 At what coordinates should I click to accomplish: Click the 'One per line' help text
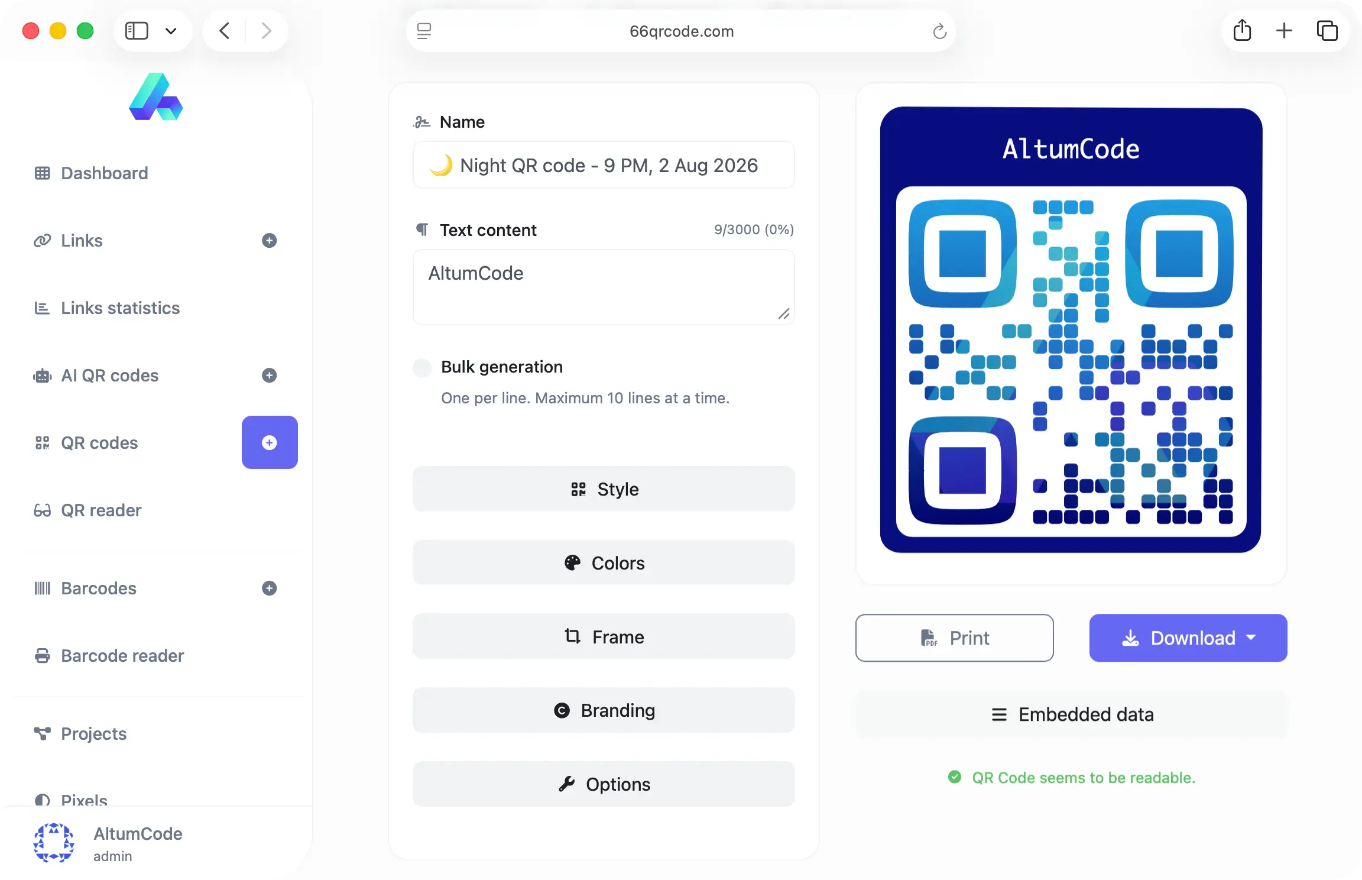585,398
